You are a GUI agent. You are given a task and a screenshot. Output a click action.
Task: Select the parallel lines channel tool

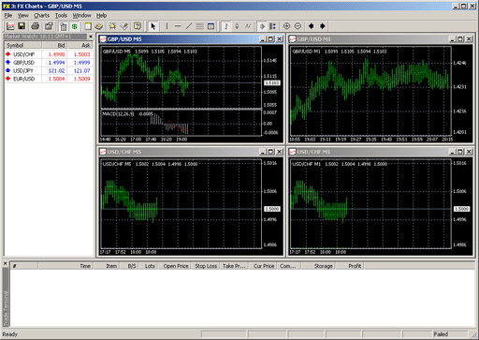point(199,26)
